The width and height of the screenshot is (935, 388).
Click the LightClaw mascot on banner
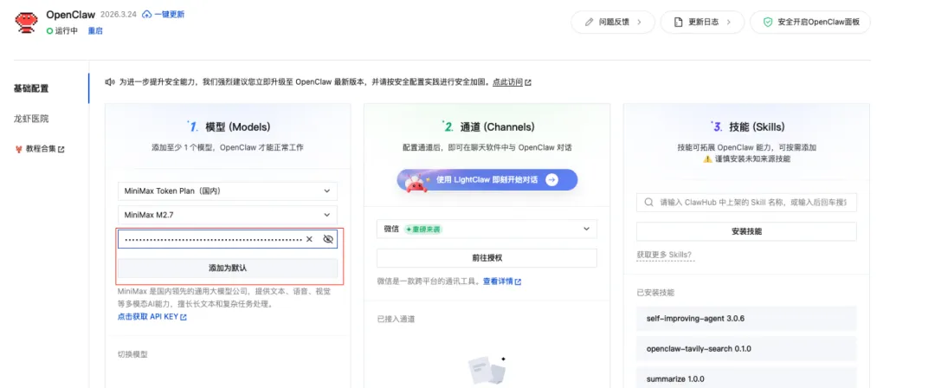(415, 182)
